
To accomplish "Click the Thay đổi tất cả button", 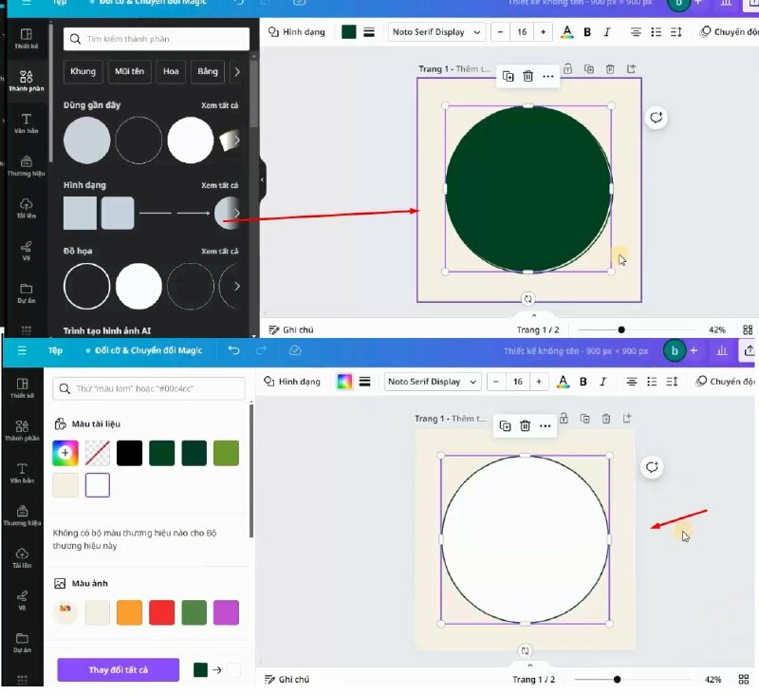I will (118, 669).
